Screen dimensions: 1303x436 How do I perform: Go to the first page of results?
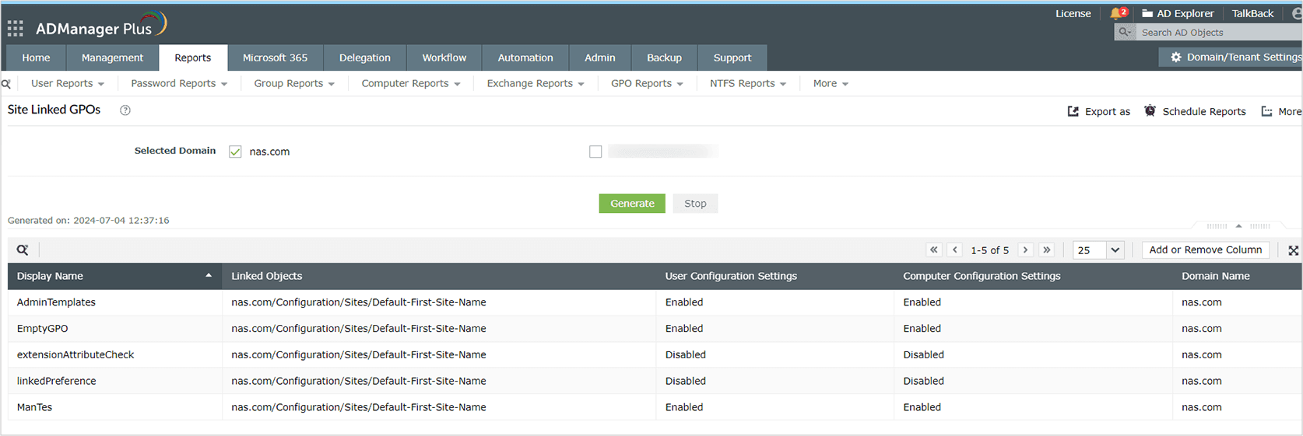click(933, 249)
